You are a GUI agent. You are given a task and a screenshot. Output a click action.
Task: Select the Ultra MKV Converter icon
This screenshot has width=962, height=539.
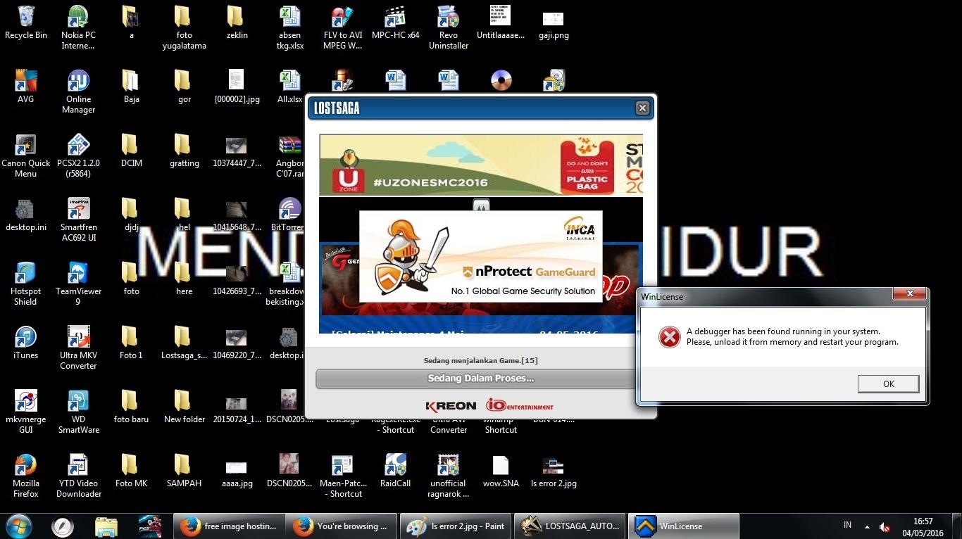pos(78,348)
